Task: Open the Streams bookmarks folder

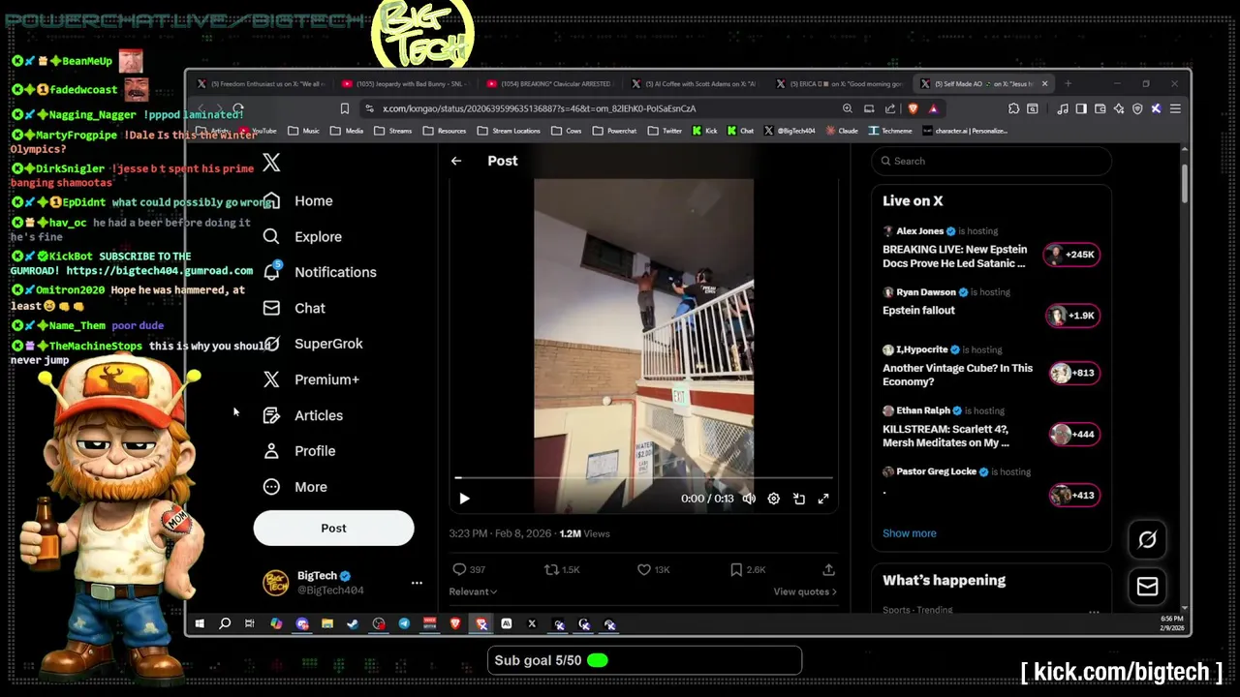Action: (x=392, y=131)
